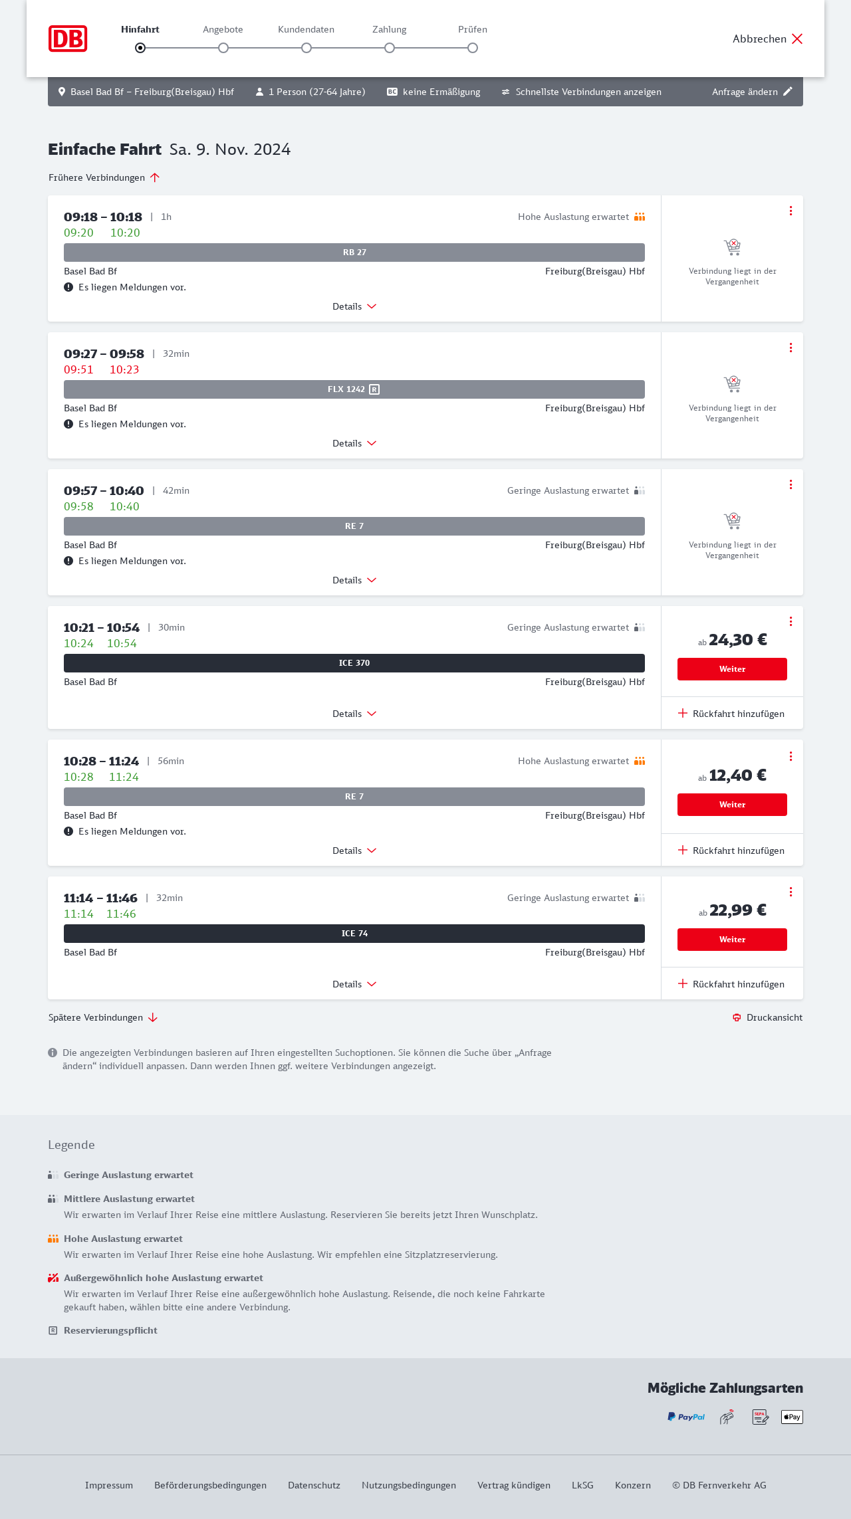Open three-dot menu for ICE 74 connection
Viewport: 851px width, 1519px height.
click(790, 892)
